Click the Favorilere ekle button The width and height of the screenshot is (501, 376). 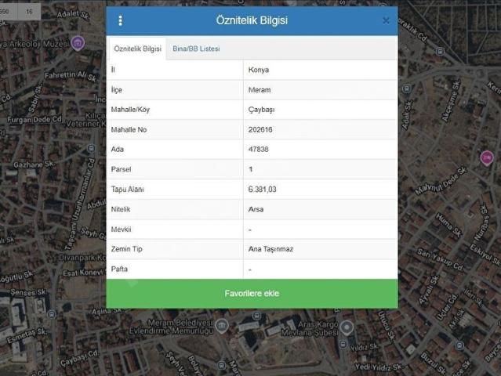pyautogui.click(x=252, y=293)
